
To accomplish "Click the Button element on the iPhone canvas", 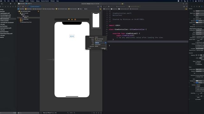I will 72,36.
